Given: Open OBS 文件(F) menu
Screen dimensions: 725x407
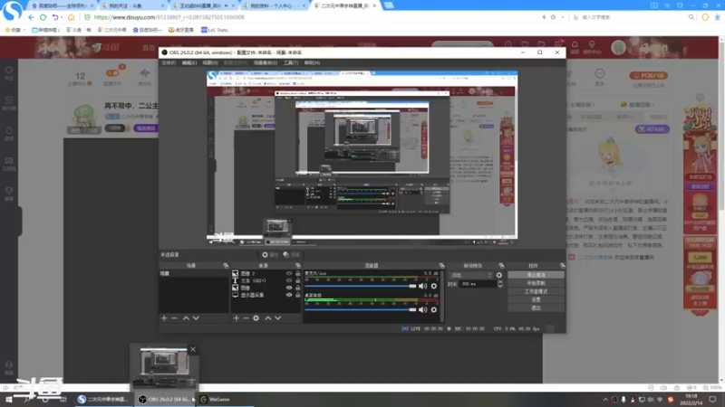Looking at the screenshot, I should [169, 62].
